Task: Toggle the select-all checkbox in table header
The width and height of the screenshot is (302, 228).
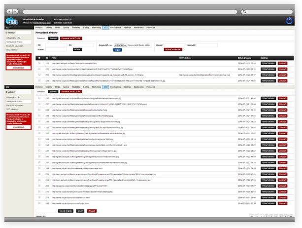Action: click(x=39, y=58)
